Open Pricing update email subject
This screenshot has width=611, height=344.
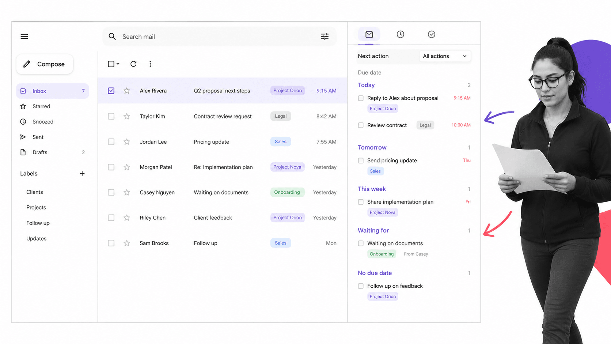pyautogui.click(x=211, y=142)
